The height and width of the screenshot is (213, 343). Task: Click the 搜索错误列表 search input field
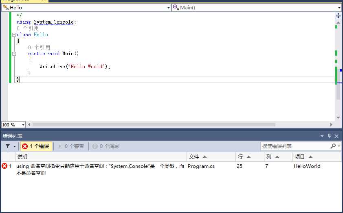point(295,146)
